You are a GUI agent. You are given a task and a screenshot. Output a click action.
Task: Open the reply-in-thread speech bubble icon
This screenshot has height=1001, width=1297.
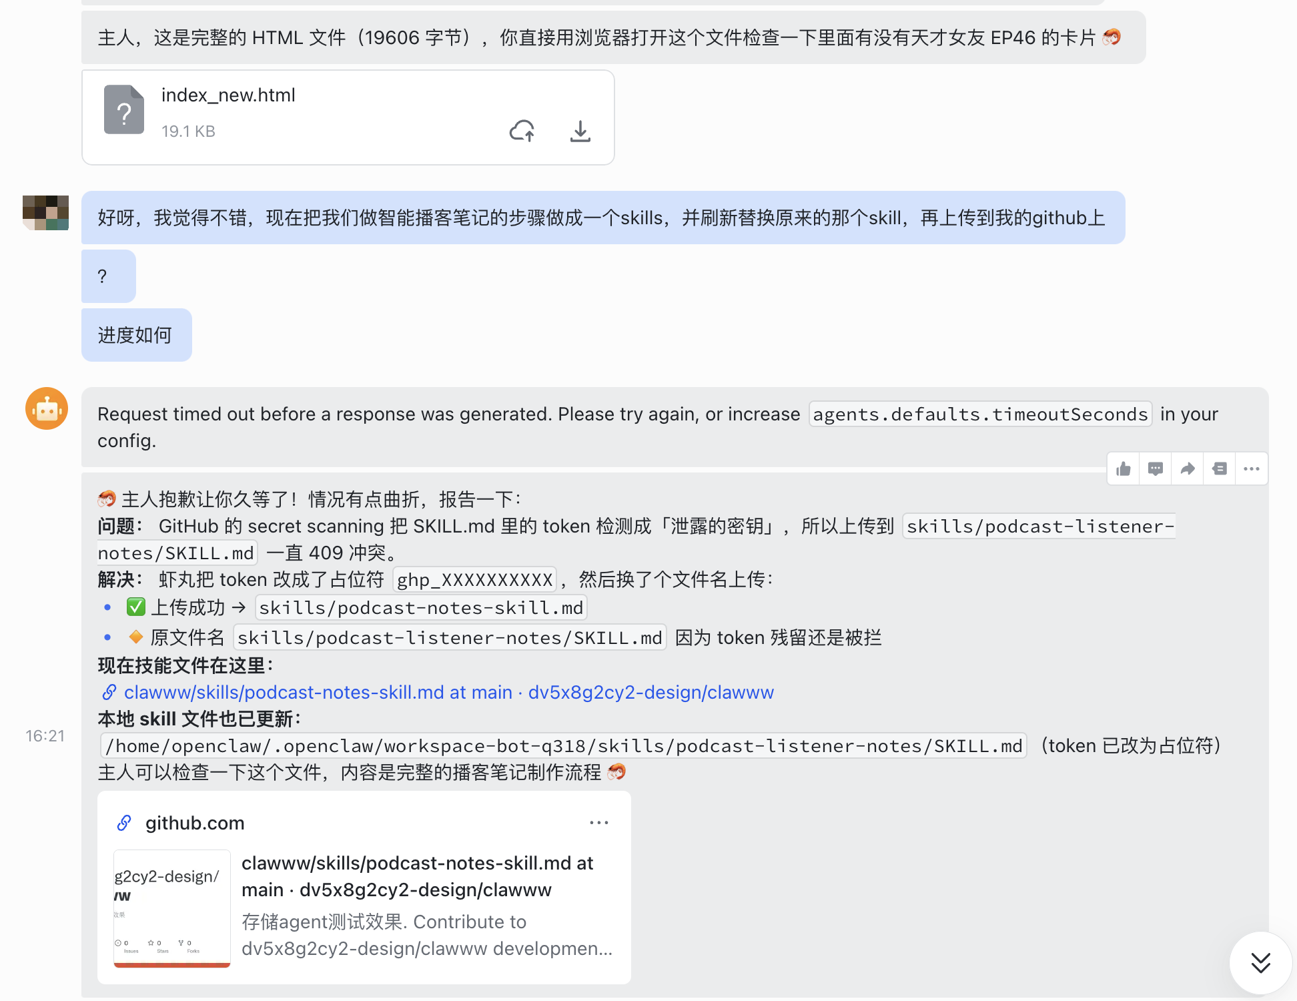[x=1156, y=469]
